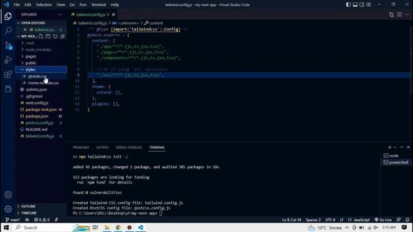The height and width of the screenshot is (232, 413).
Task: Collapse the styles folder
Action: [41, 70]
